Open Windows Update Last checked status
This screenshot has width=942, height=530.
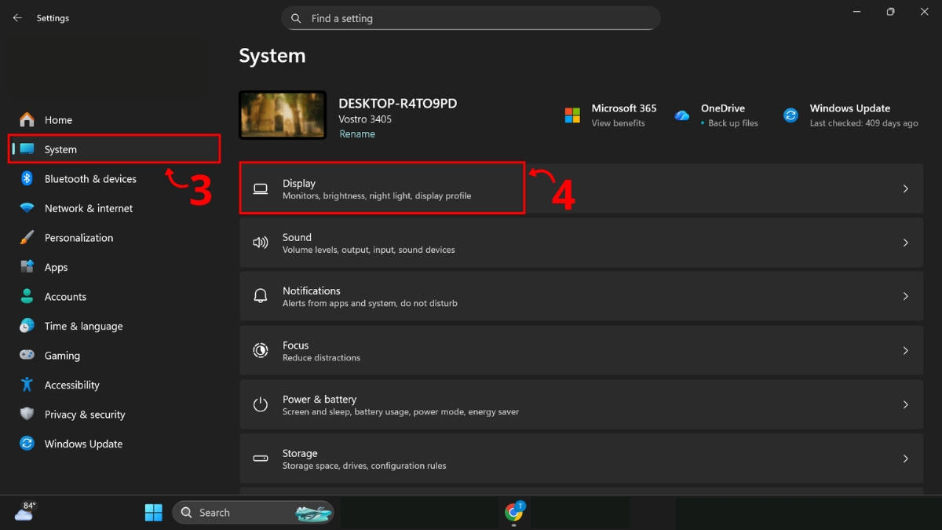point(863,123)
